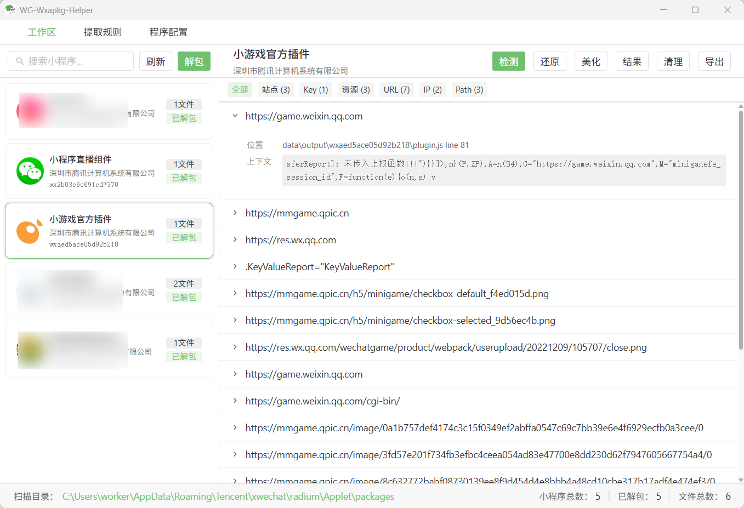The height and width of the screenshot is (508, 744).
Task: Expand the https://res.wx.qq.com entry
Action: 235,240
